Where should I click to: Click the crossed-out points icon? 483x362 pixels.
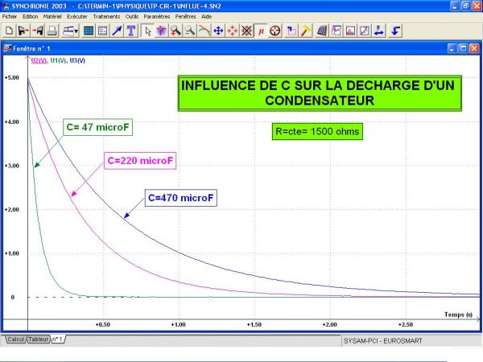(246, 31)
